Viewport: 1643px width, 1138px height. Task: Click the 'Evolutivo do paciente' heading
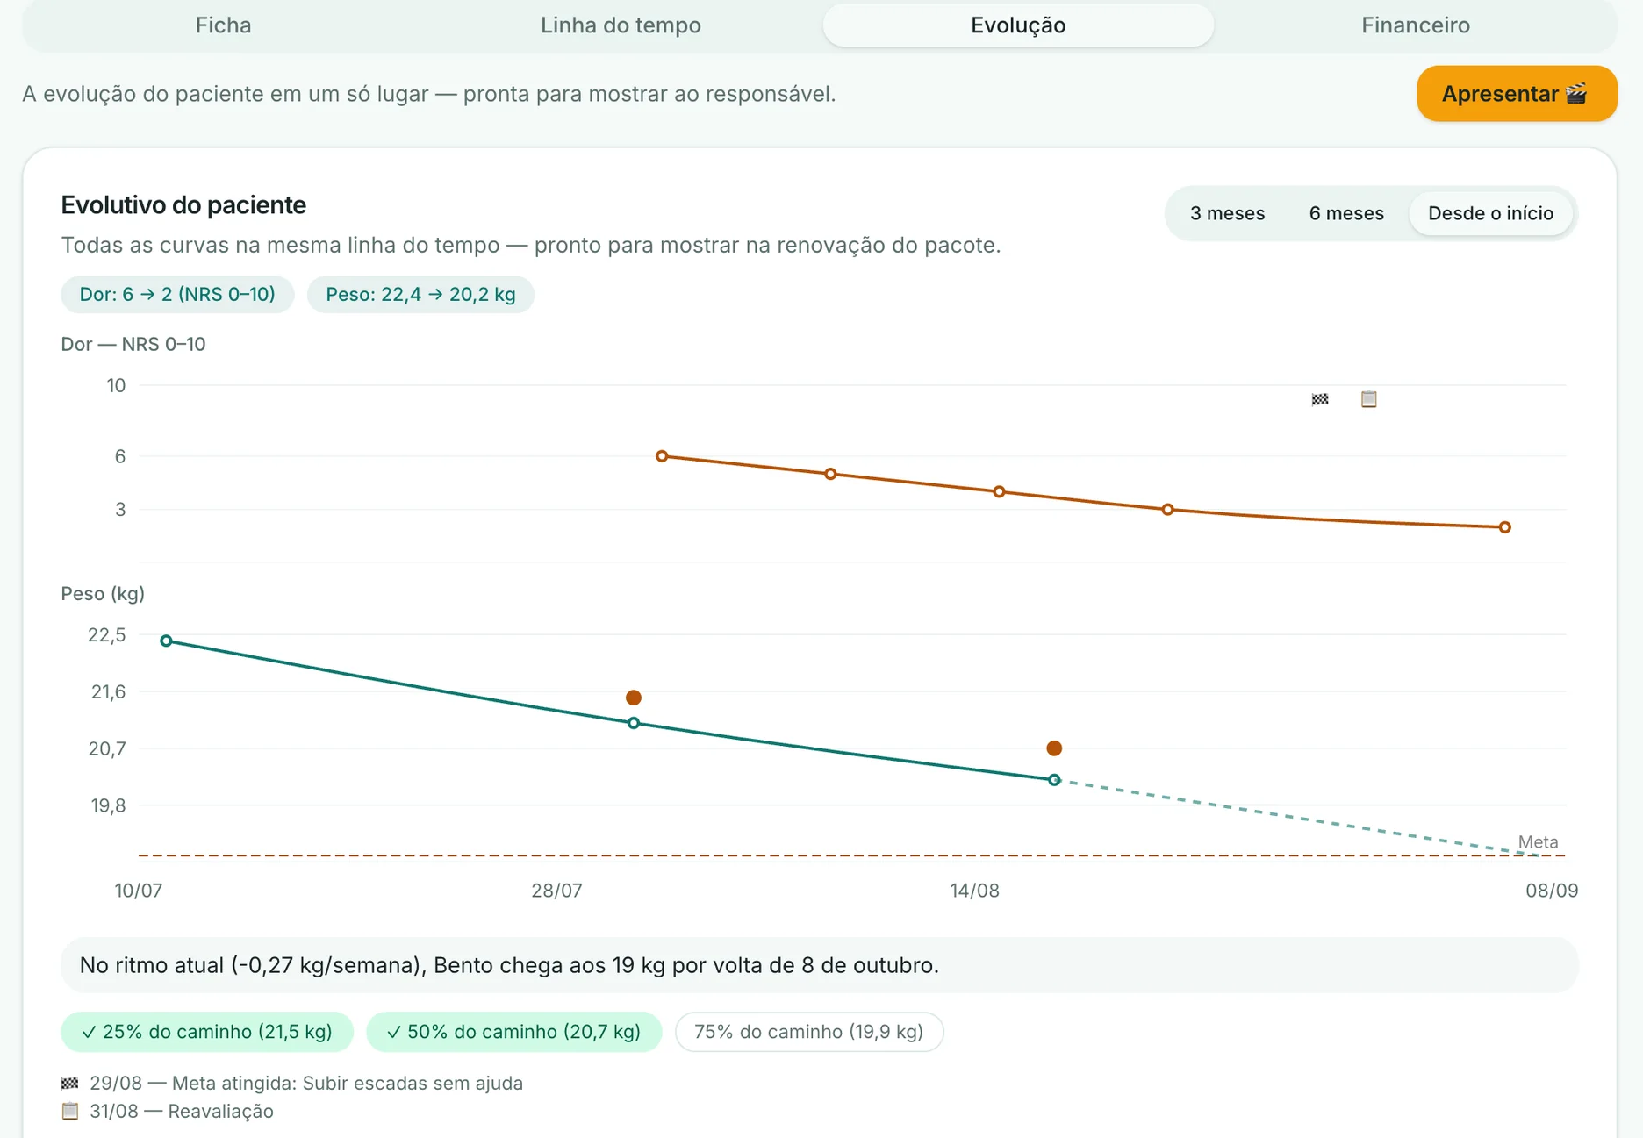(x=183, y=205)
